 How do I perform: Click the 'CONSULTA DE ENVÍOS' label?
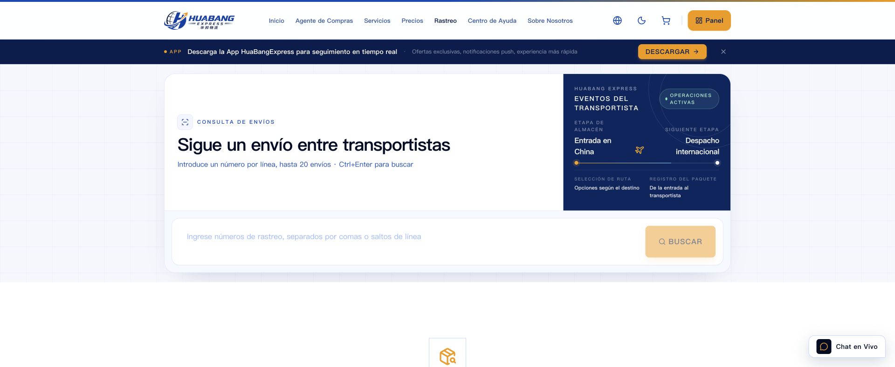pyautogui.click(x=236, y=122)
